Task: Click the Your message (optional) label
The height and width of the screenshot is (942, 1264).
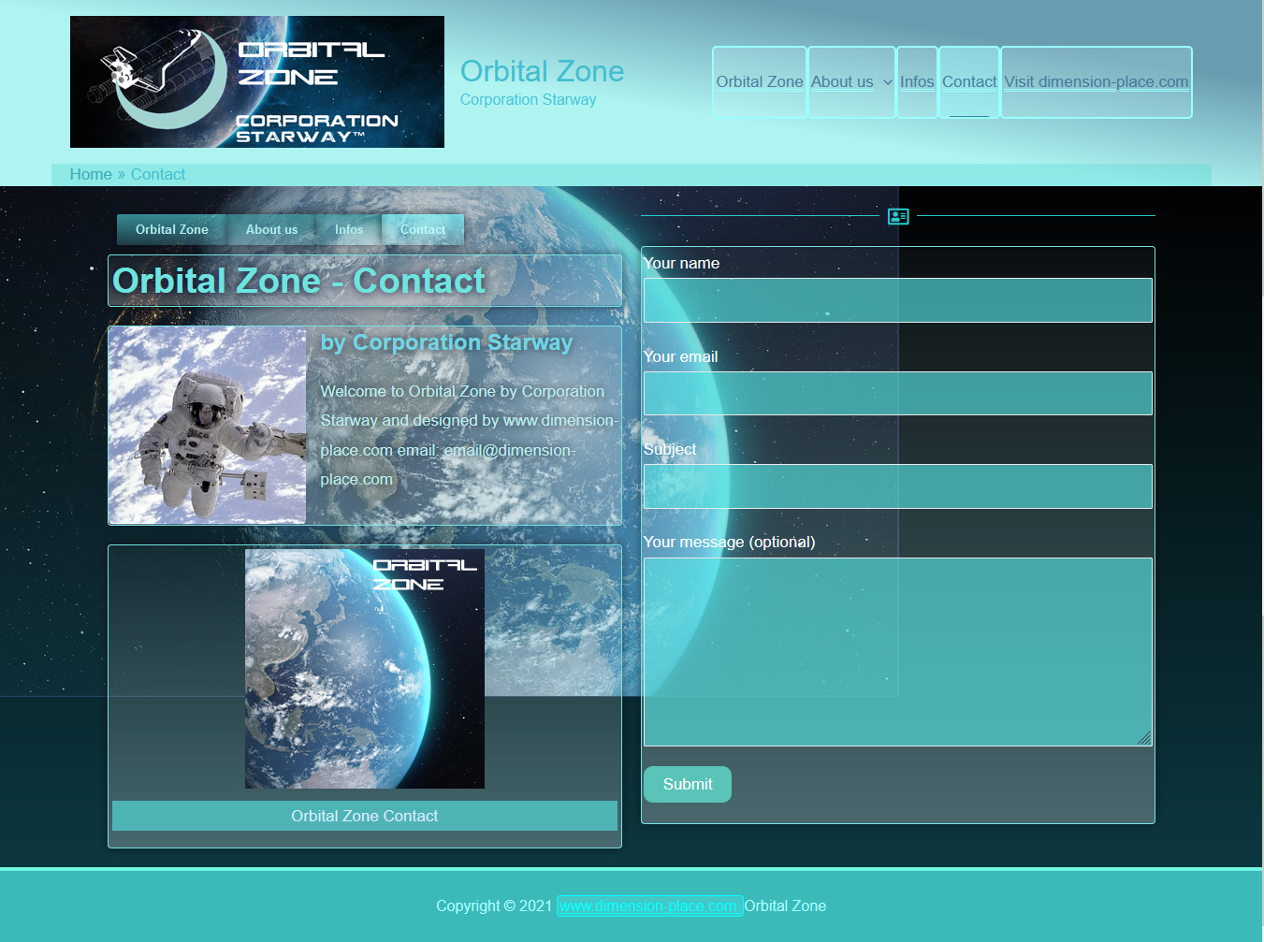Action: point(729,542)
